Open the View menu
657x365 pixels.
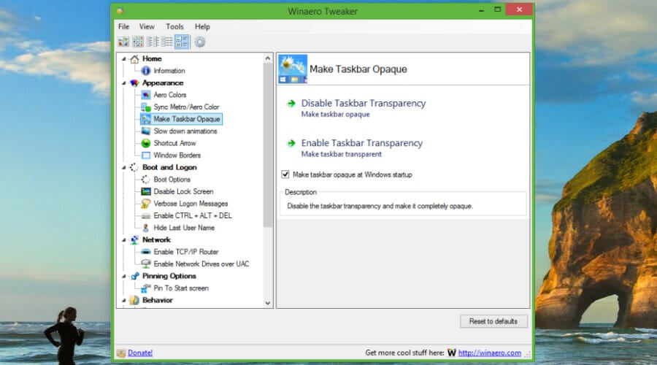pos(147,26)
